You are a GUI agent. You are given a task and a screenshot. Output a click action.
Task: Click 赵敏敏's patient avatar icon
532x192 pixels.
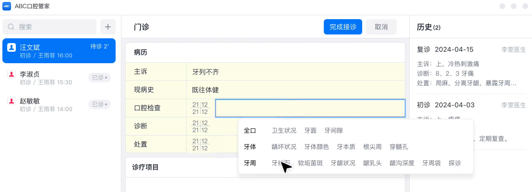point(12,101)
